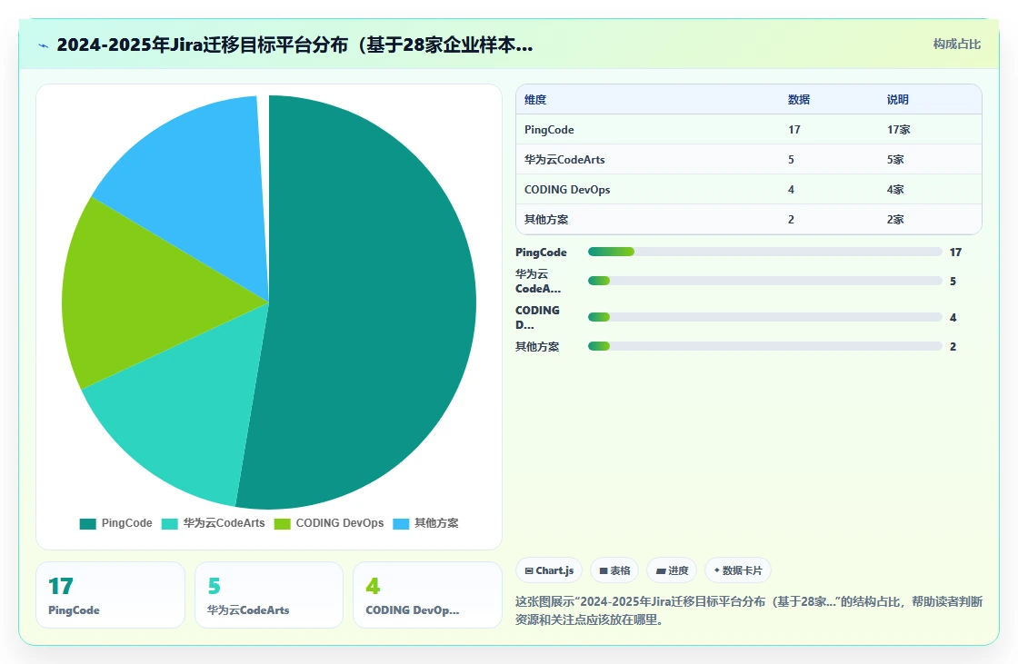The image size is (1018, 664).
Task: Click the CODING D... progress bar
Action: (764, 317)
